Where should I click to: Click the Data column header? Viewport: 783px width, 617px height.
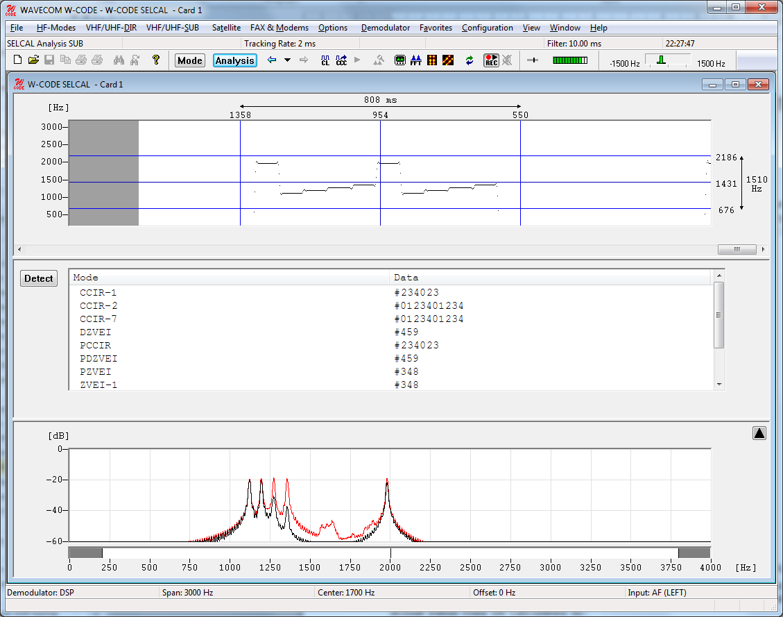(x=550, y=278)
